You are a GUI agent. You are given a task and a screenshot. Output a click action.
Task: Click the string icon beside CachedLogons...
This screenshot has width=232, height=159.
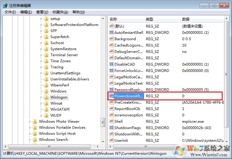pos(111,45)
